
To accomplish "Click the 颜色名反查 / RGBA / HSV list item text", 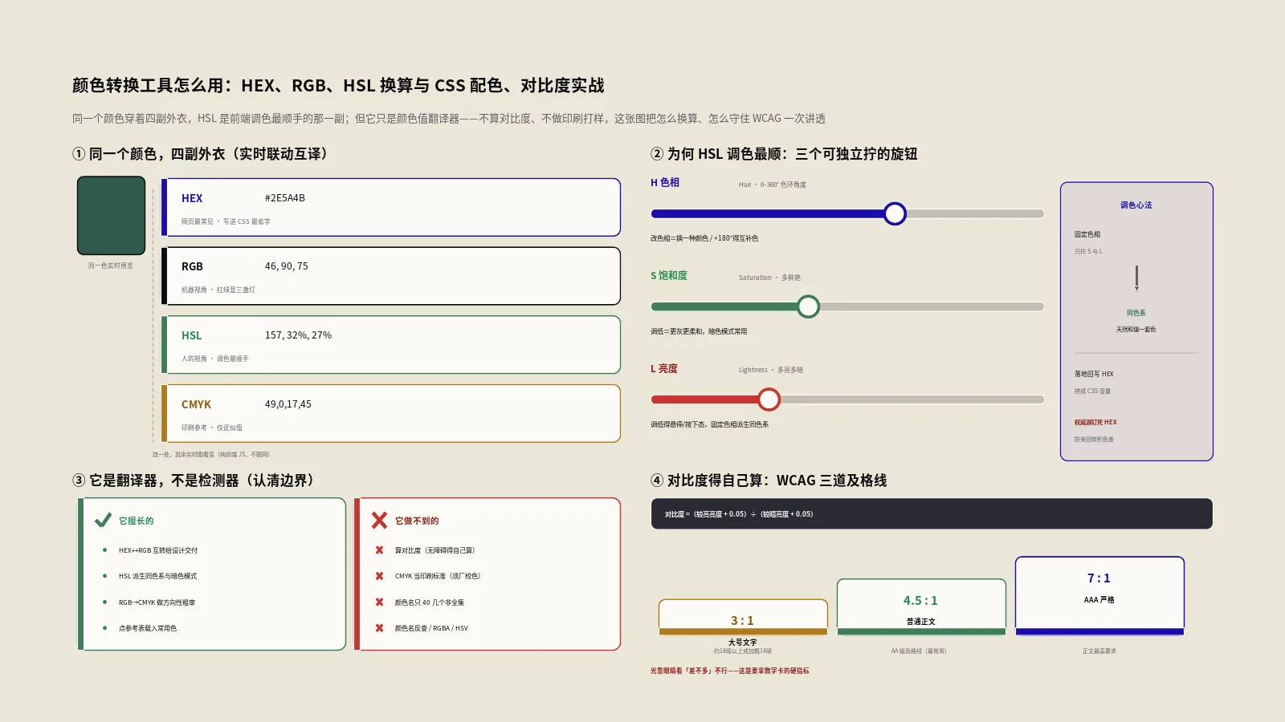I will point(431,628).
